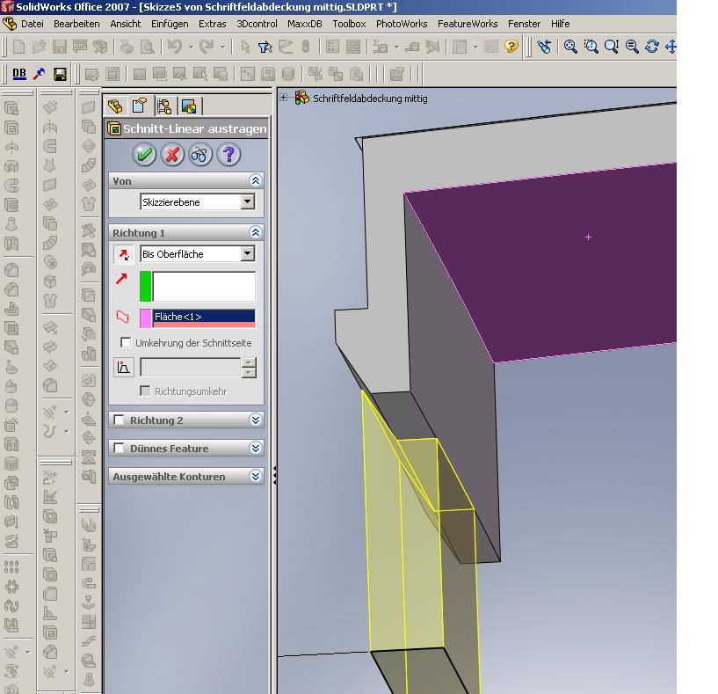Open the PhotoWorks menu
The image size is (718, 694).
point(402,24)
